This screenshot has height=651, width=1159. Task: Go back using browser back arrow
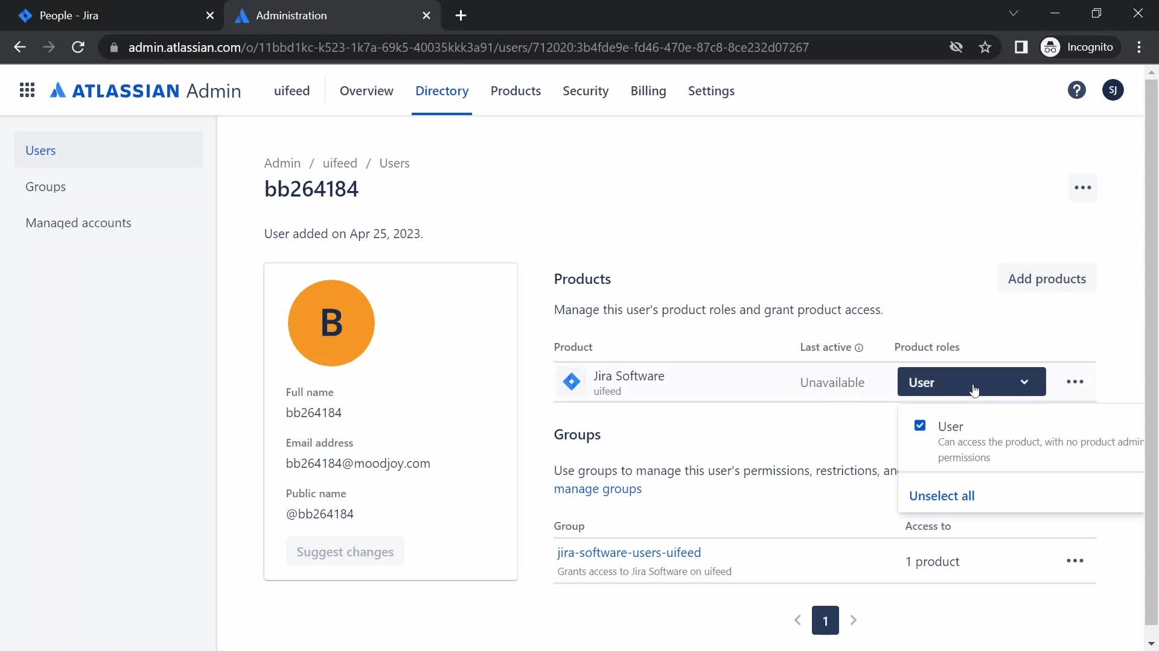pyautogui.click(x=20, y=47)
